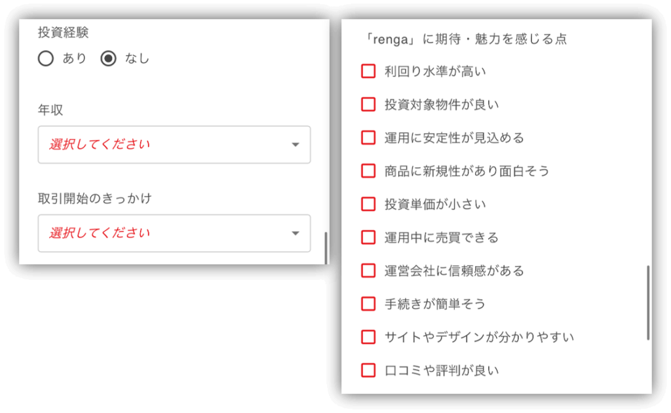Check 運営会社に信頼感がある checkbox
Screen dimensions: 671x413
coord(368,270)
